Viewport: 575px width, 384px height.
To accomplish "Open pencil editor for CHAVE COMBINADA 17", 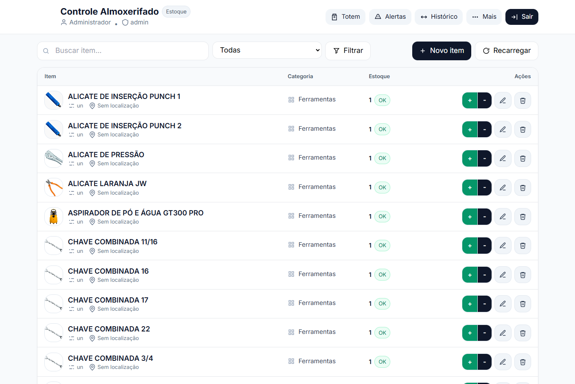I will [503, 304].
